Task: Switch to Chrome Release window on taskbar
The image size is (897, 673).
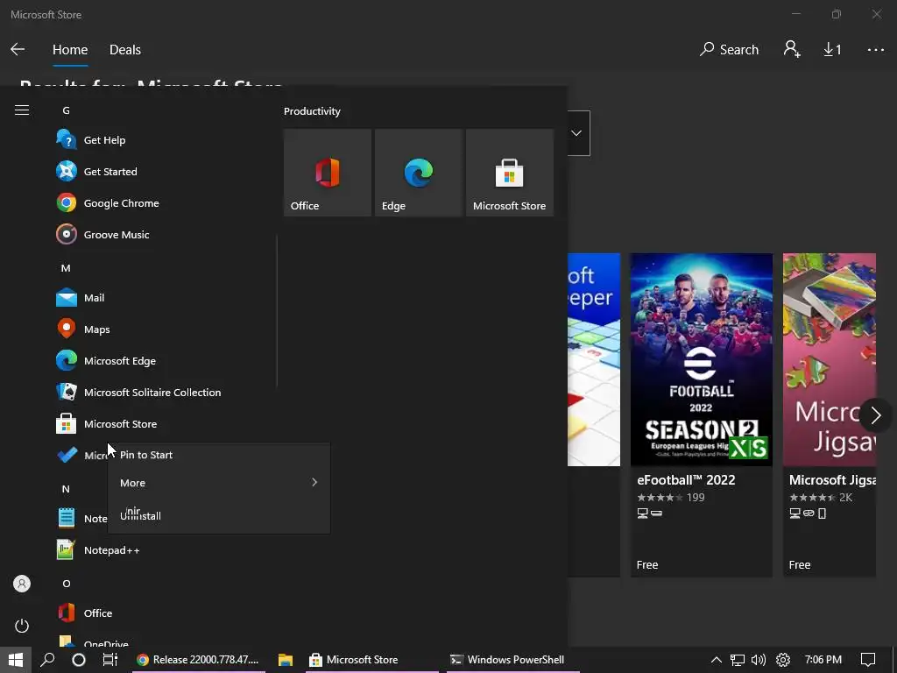Action: (199, 660)
